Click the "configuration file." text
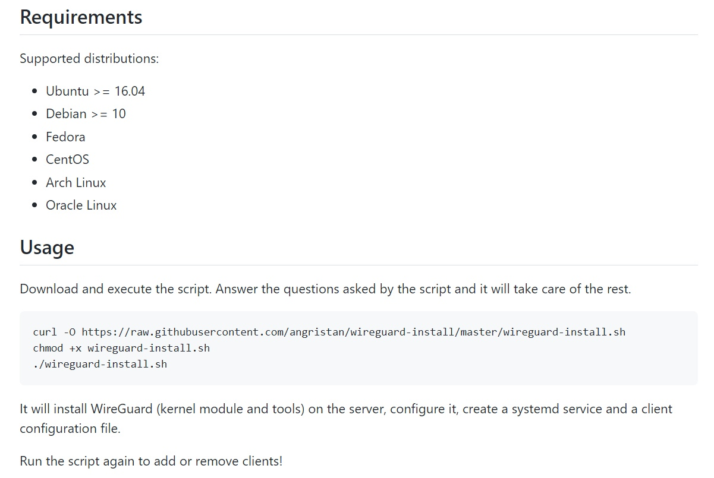This screenshot has height=478, width=714. pyautogui.click(x=70, y=428)
